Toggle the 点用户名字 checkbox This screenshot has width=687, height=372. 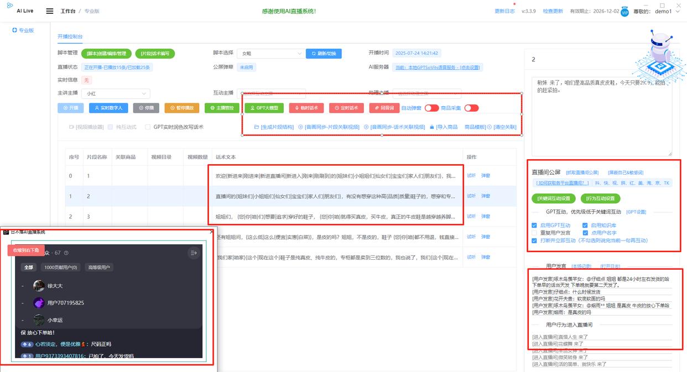pyautogui.click(x=585, y=233)
